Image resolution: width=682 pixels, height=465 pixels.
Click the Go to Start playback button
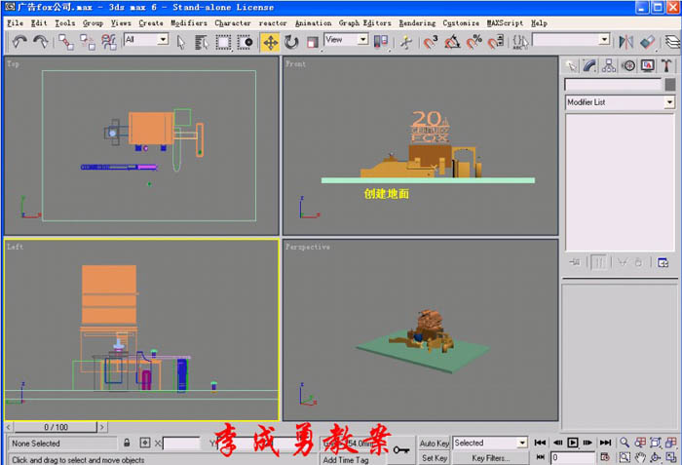tap(540, 443)
